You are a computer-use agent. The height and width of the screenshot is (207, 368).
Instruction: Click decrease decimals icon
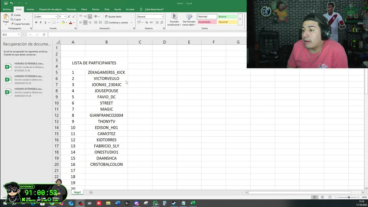[x=162, y=22]
